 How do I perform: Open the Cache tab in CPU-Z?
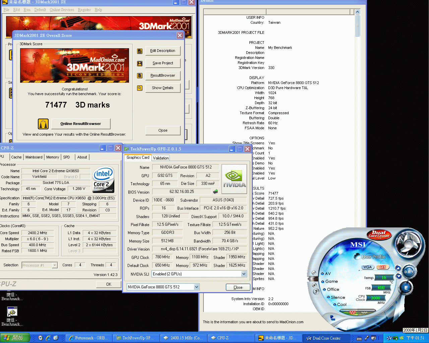[16, 157]
